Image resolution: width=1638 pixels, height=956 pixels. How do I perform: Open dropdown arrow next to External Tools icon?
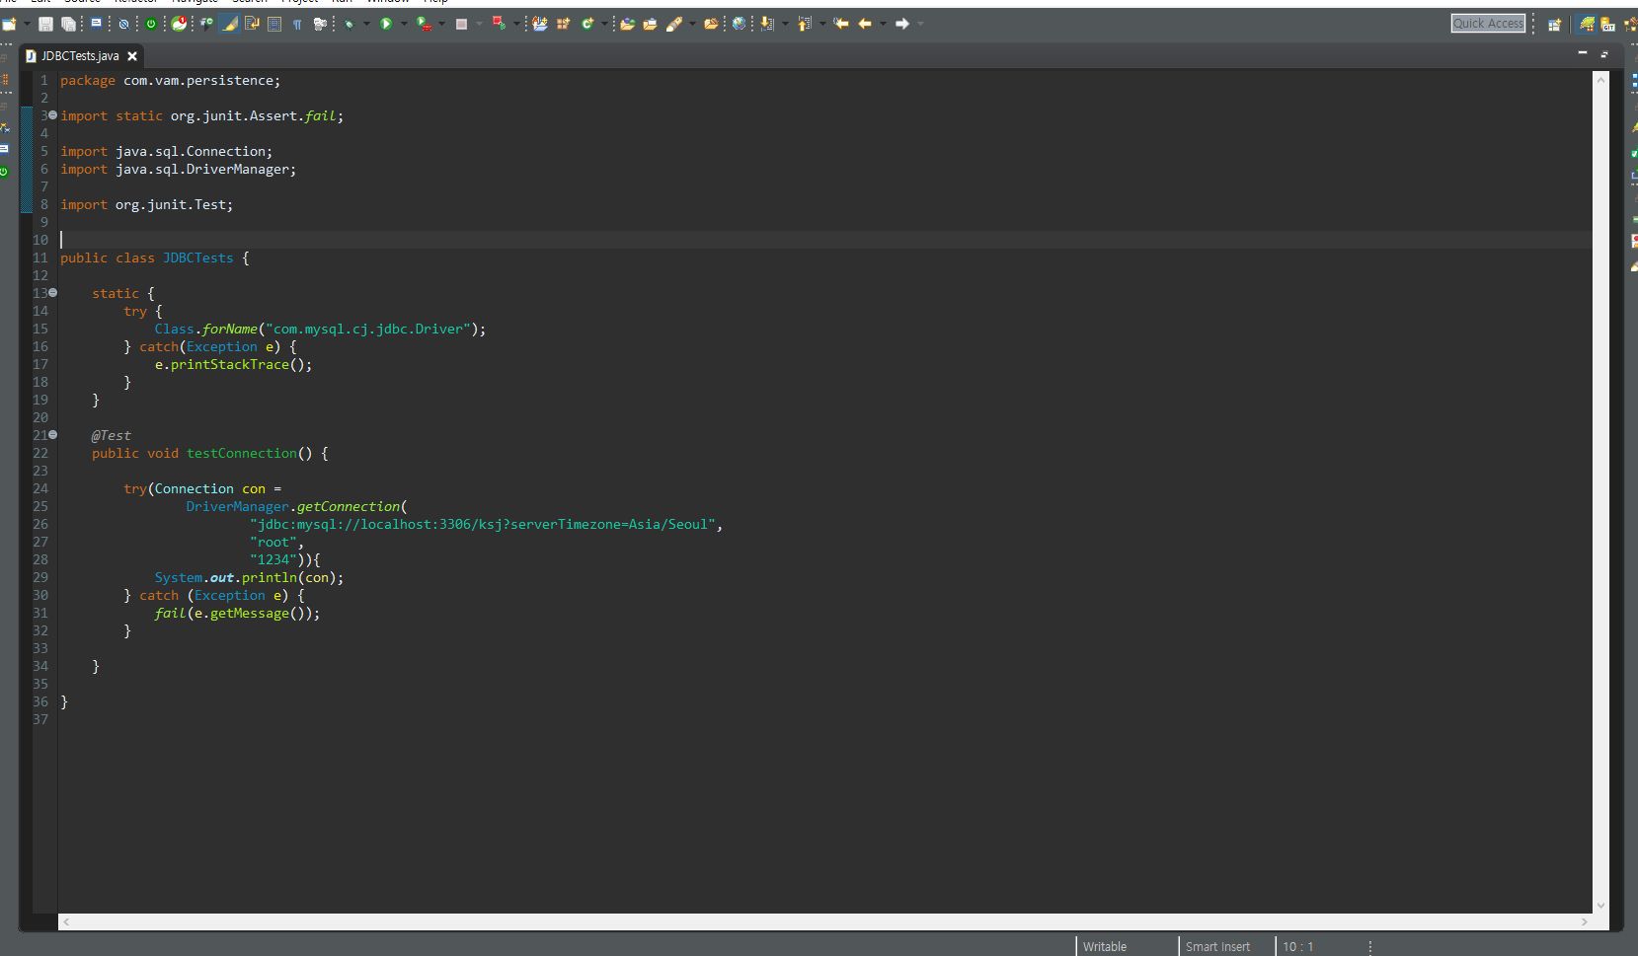click(x=516, y=24)
